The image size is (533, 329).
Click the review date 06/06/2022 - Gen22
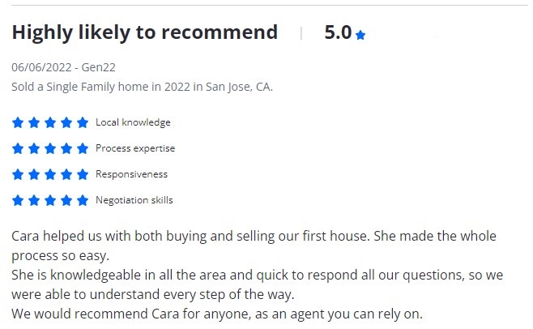pyautogui.click(x=63, y=67)
